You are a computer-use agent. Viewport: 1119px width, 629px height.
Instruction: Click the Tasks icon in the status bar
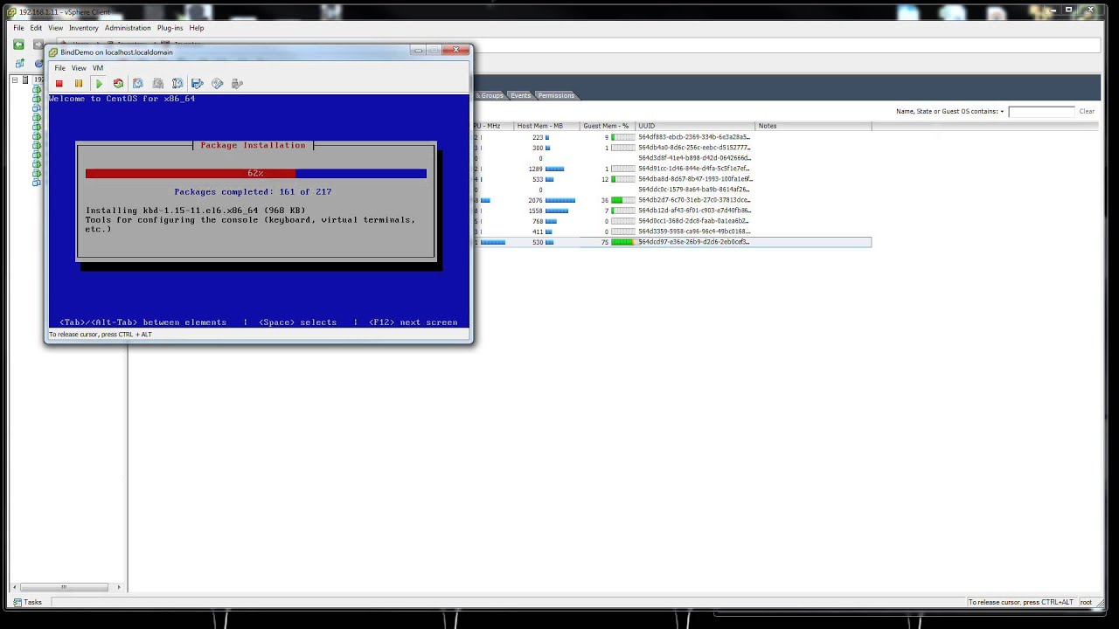pyautogui.click(x=17, y=602)
